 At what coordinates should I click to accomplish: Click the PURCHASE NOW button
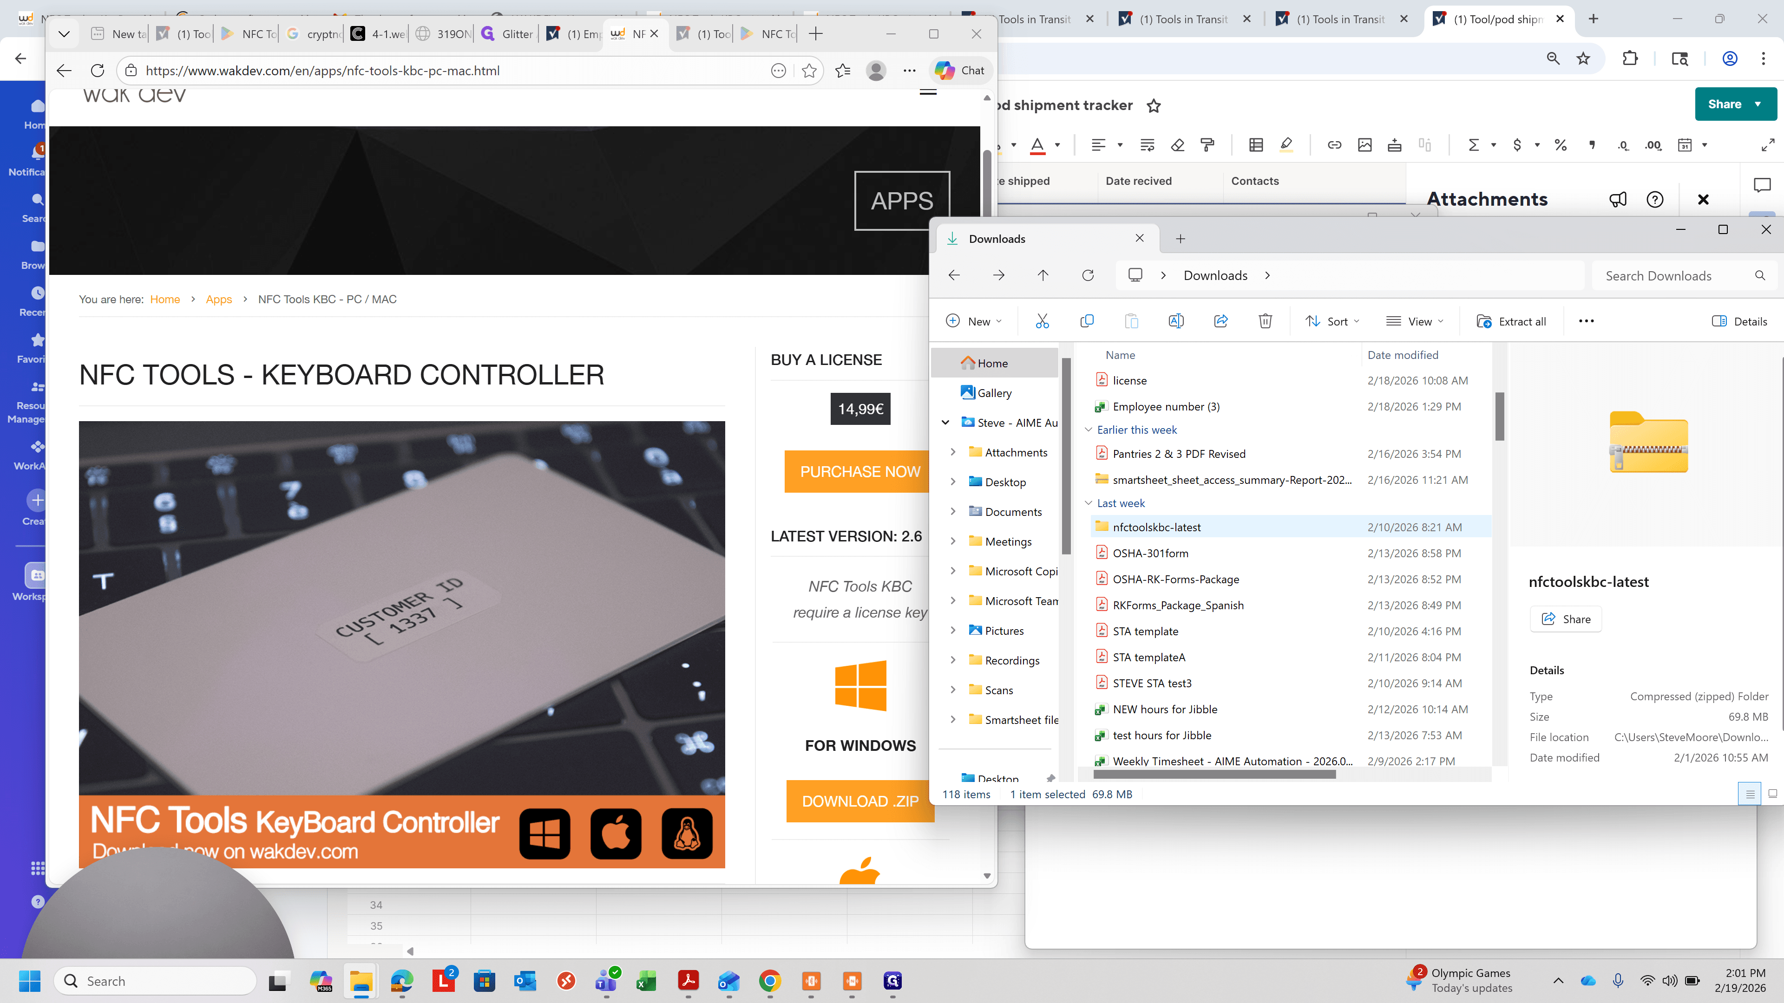[x=857, y=471]
